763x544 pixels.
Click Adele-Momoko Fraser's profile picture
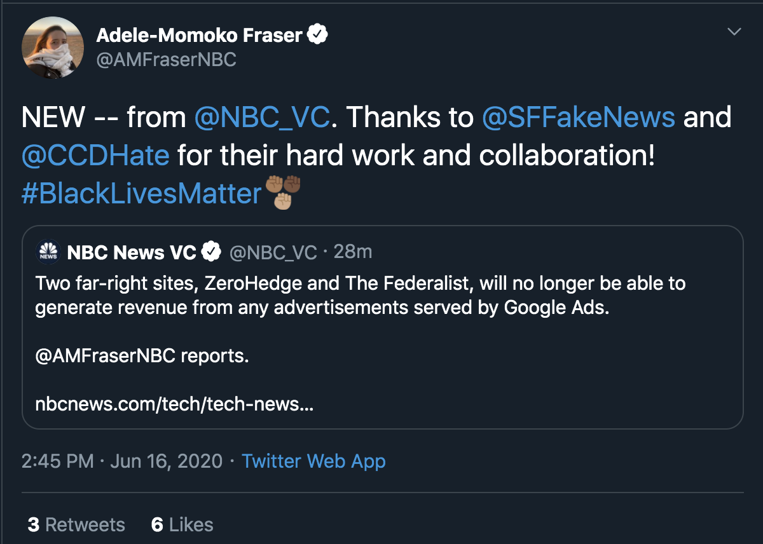[53, 47]
